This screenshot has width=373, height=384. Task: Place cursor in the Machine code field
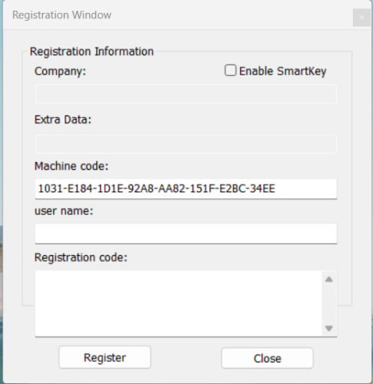pos(186,189)
